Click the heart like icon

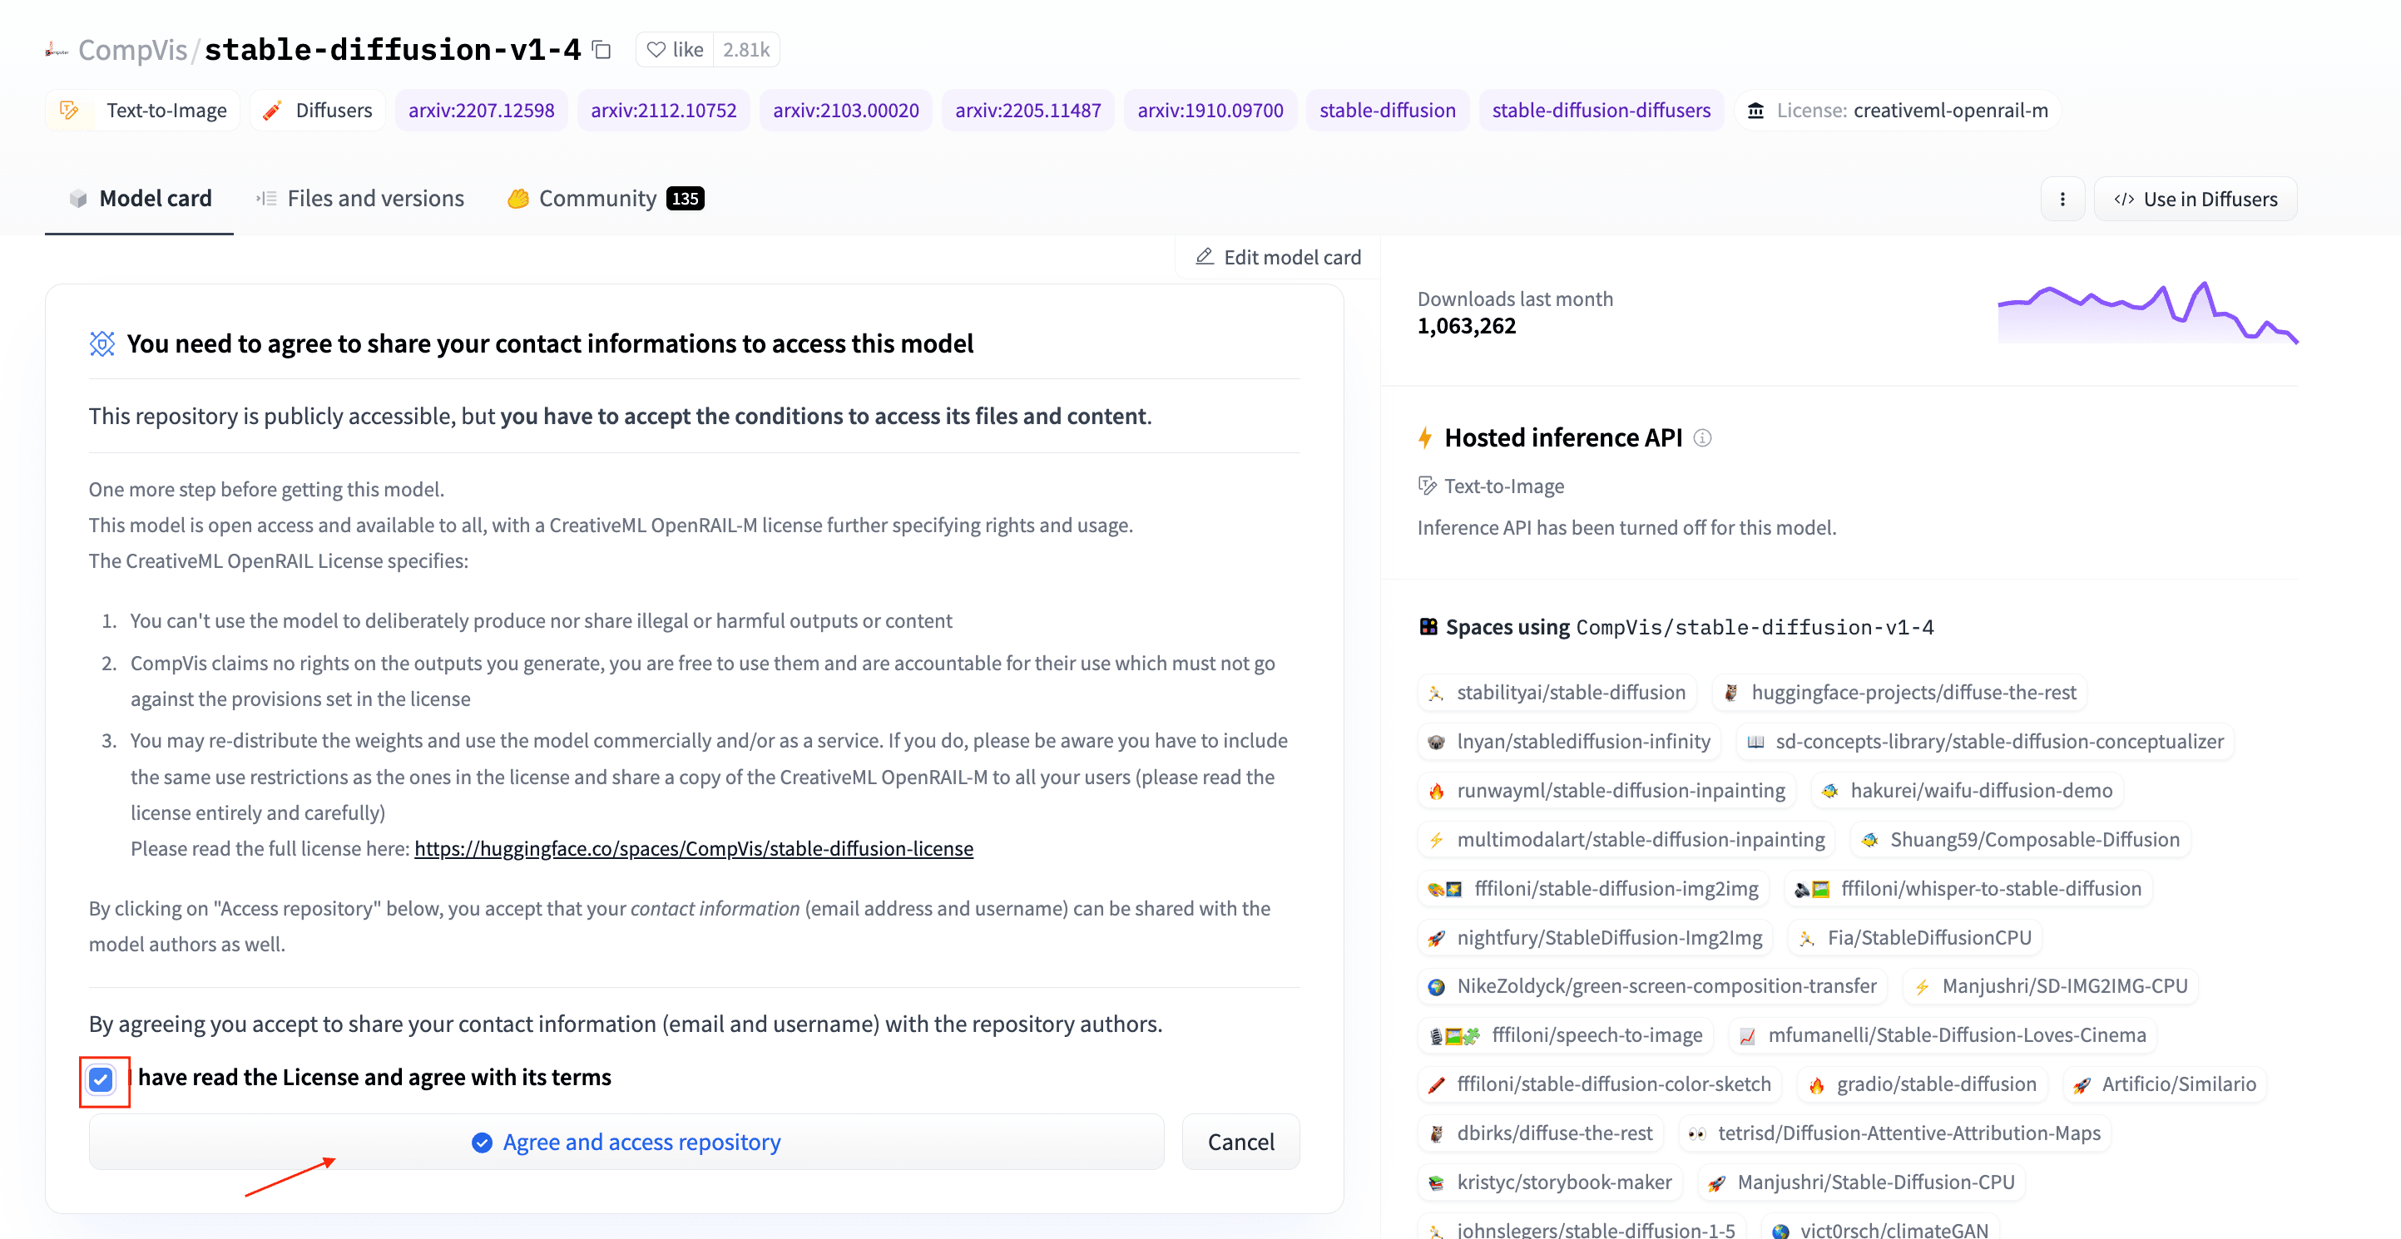coord(656,49)
